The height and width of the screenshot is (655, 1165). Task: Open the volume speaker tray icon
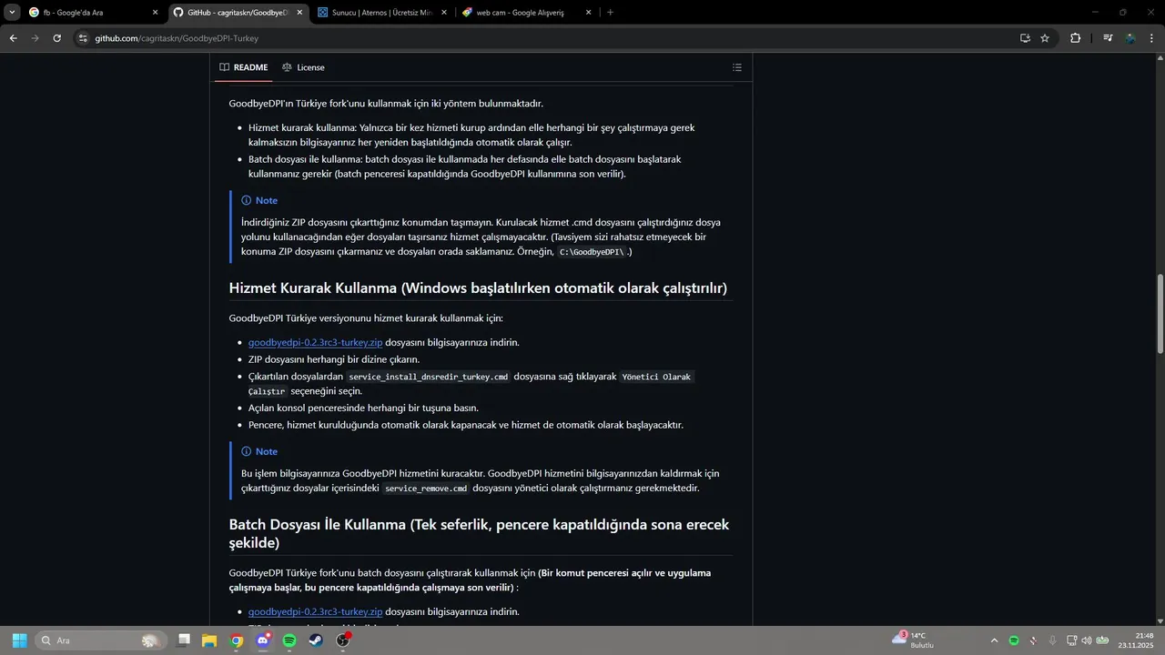1087,640
